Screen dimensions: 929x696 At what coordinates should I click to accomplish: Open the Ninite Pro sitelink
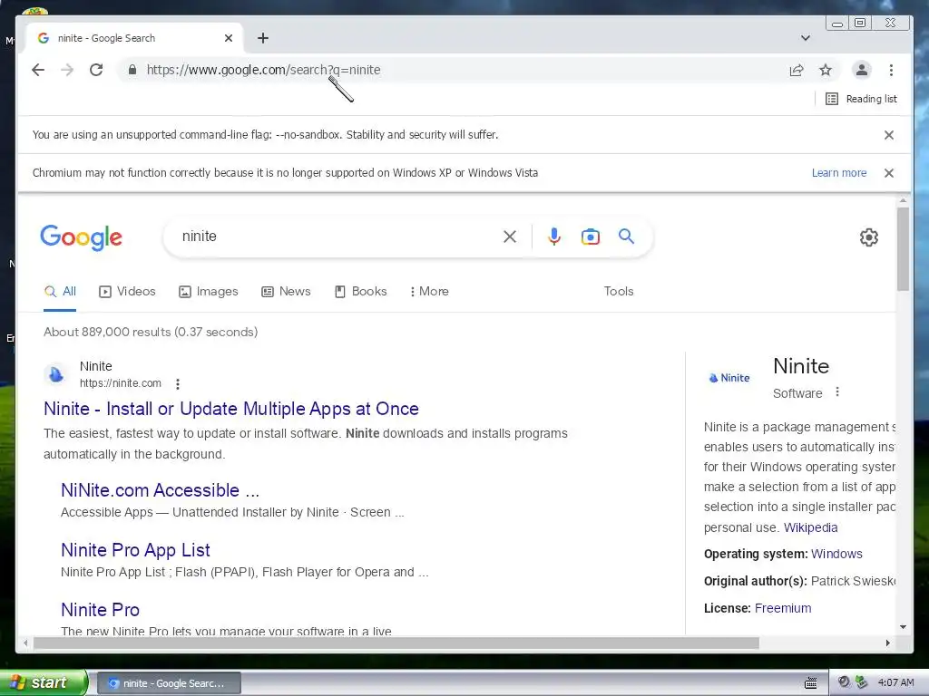coord(100,610)
